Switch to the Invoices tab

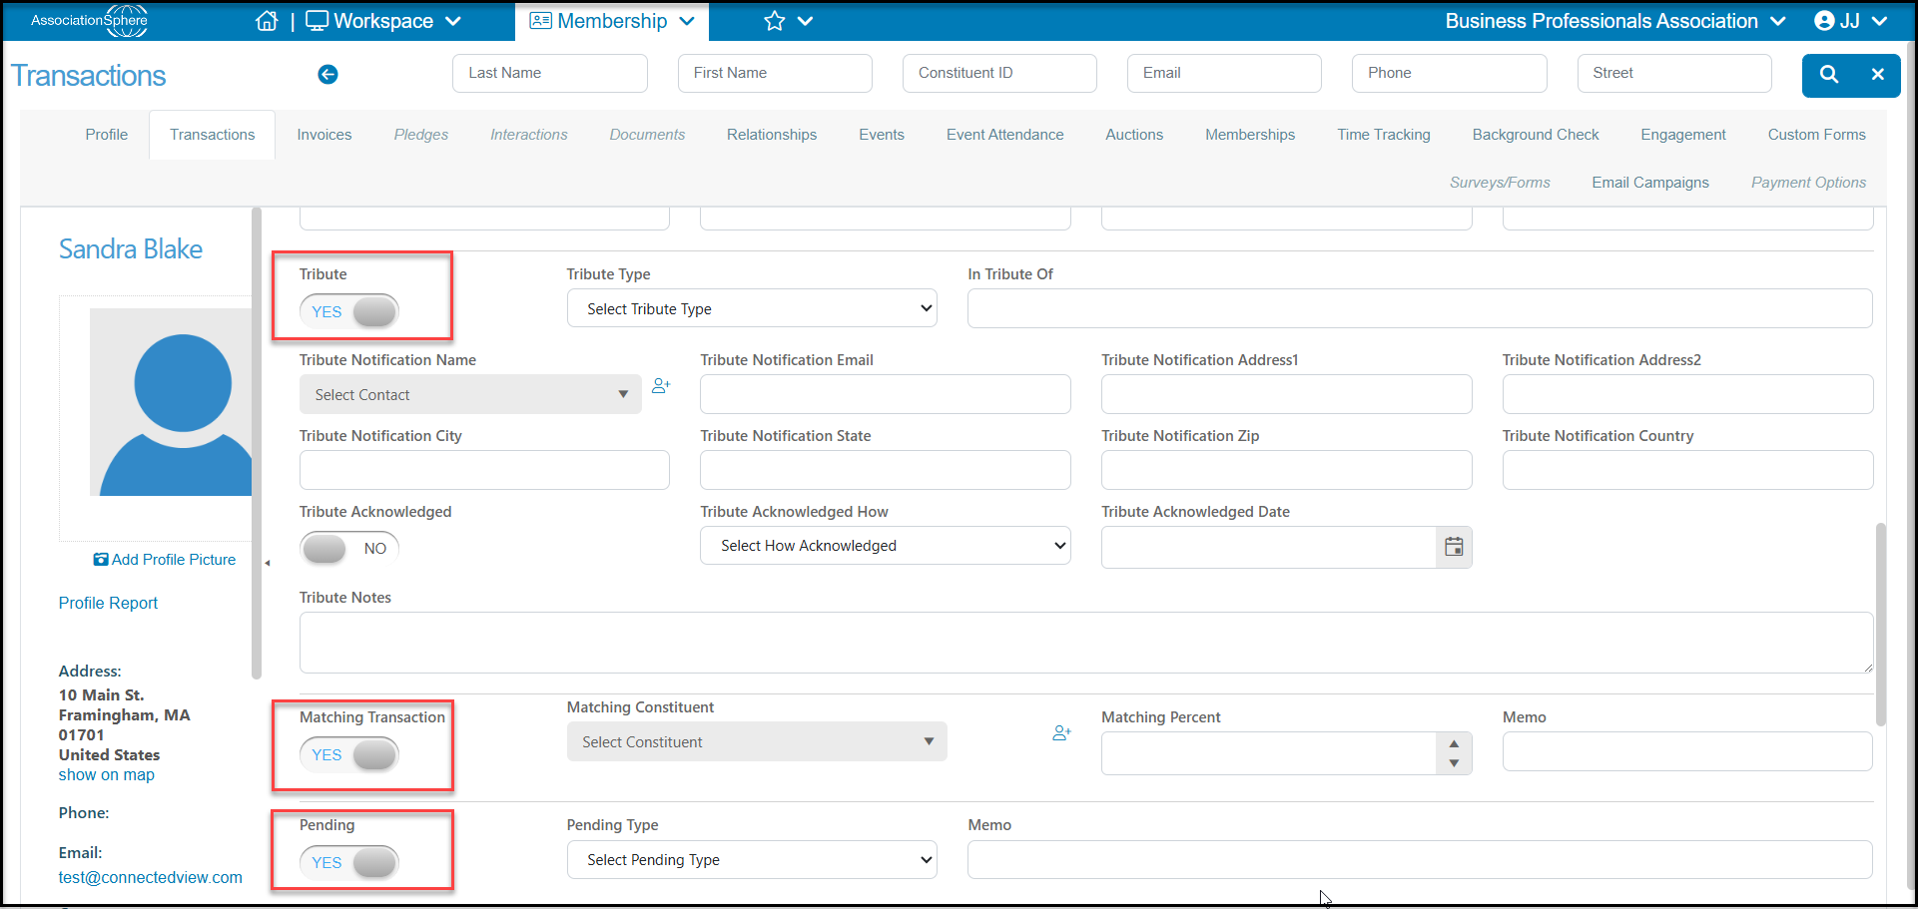point(324,135)
